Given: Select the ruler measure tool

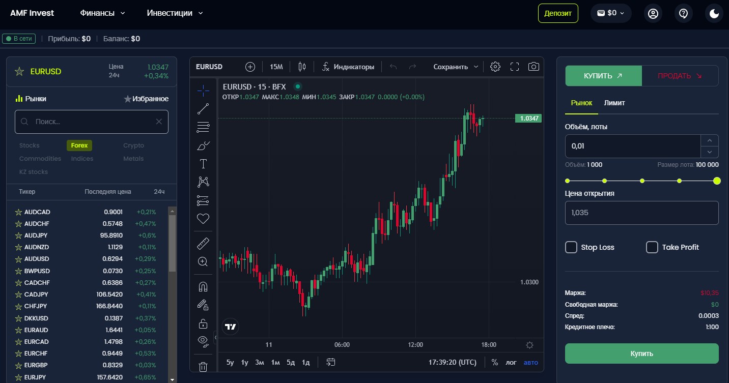Looking at the screenshot, I should click(x=203, y=244).
